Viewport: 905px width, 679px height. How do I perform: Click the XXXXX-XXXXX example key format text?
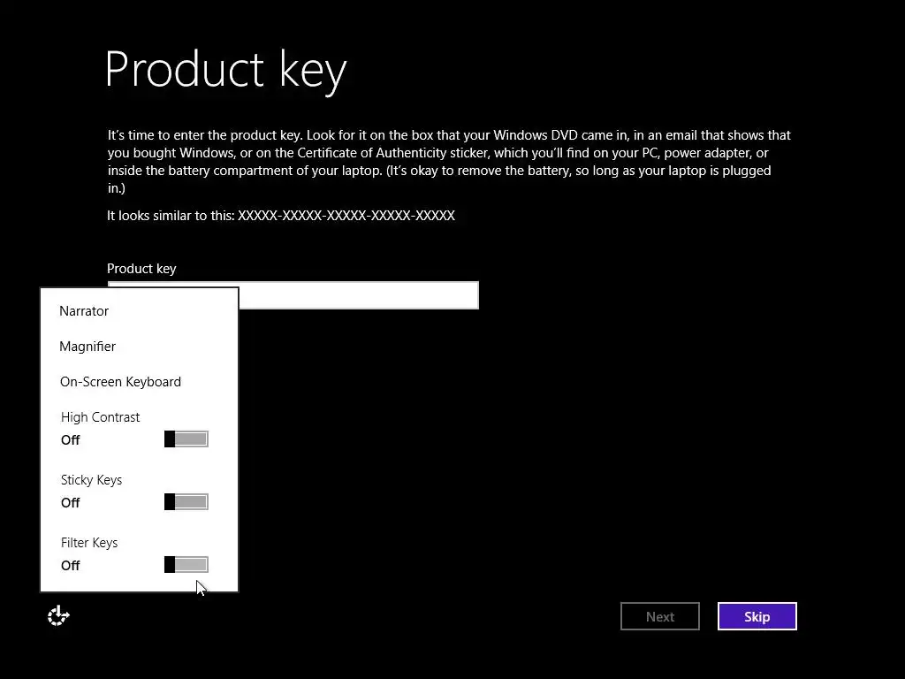click(346, 216)
